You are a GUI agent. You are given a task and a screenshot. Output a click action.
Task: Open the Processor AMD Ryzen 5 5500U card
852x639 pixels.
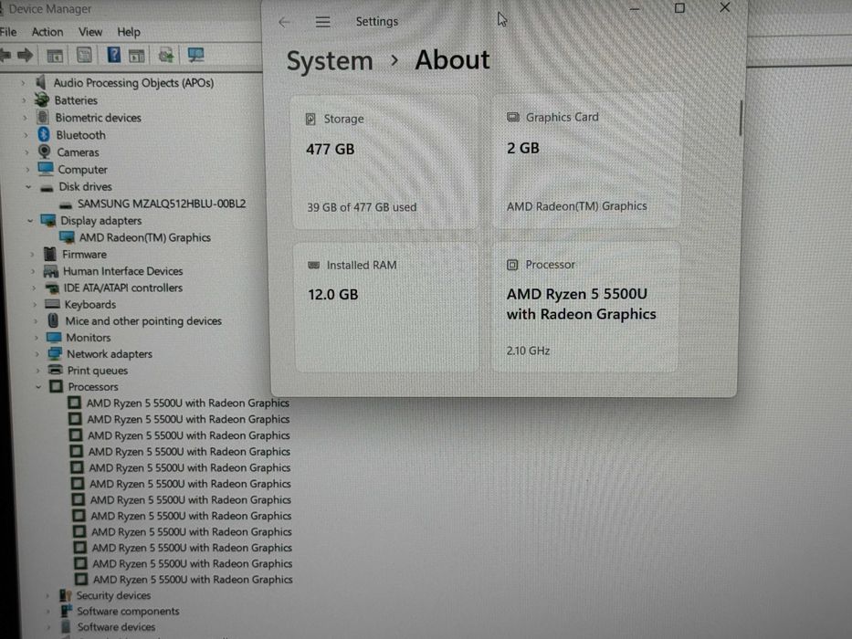pos(585,308)
